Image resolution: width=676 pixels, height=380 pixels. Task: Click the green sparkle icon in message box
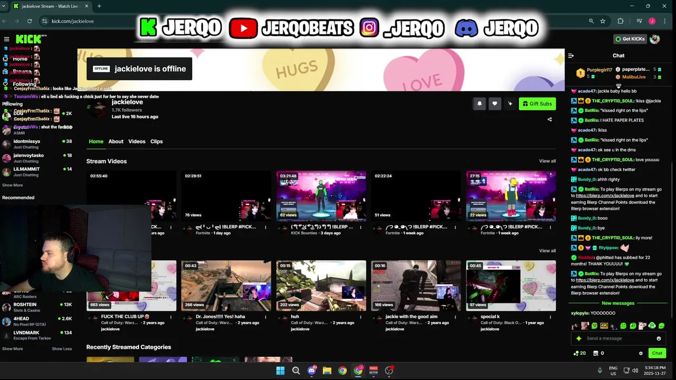click(x=579, y=338)
